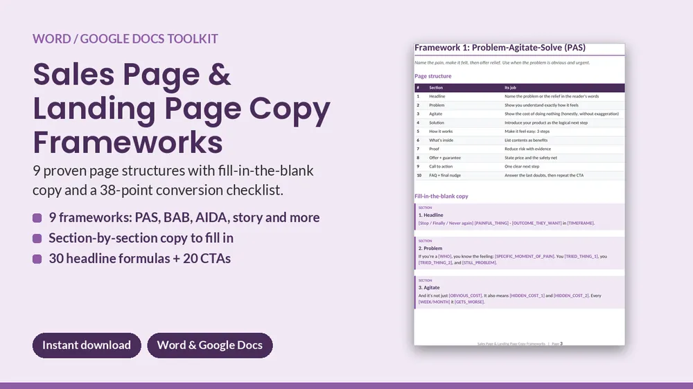Click 'Show the cost of doing nothing' cell

click(562, 114)
